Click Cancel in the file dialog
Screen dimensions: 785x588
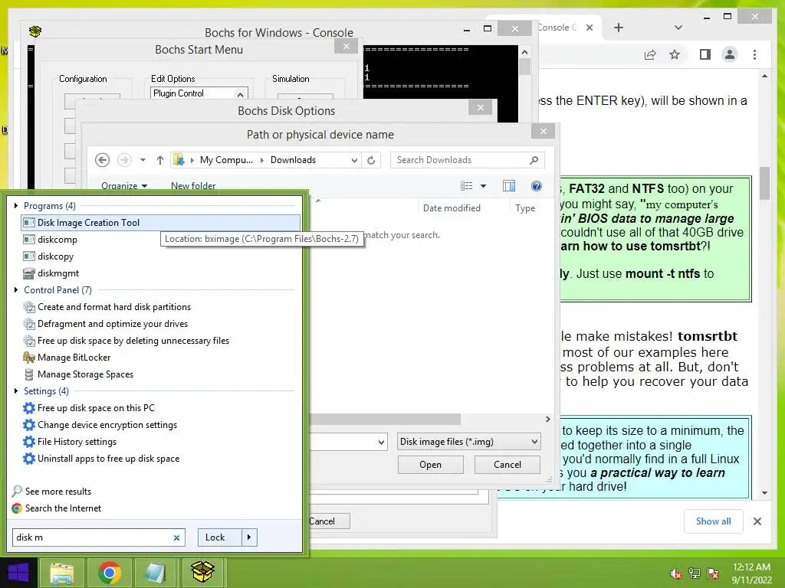pyautogui.click(x=507, y=465)
